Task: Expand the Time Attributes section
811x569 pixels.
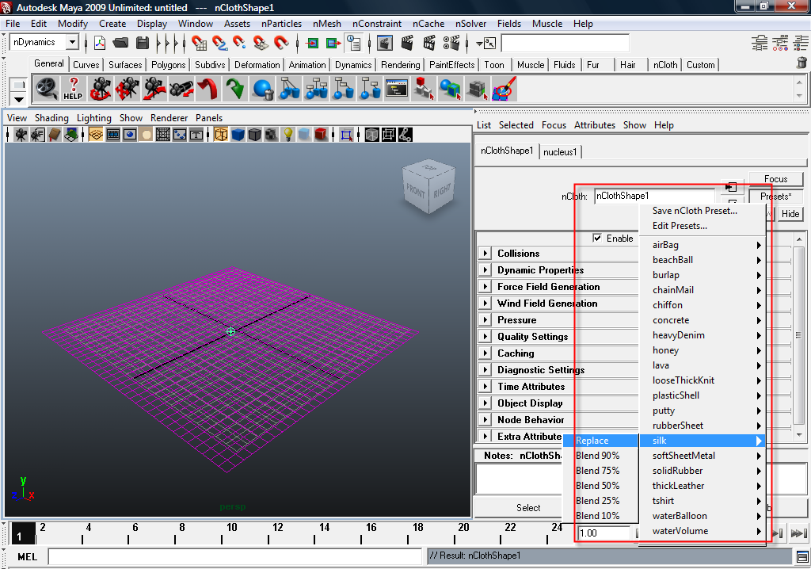Action: pos(485,386)
